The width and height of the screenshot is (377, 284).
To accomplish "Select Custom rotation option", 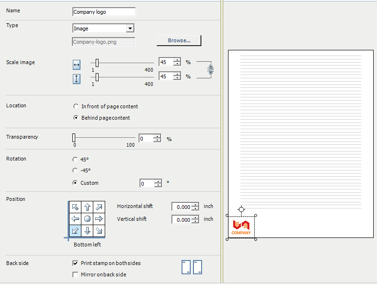I will 75,183.
